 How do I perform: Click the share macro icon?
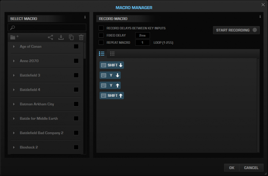point(50,37)
